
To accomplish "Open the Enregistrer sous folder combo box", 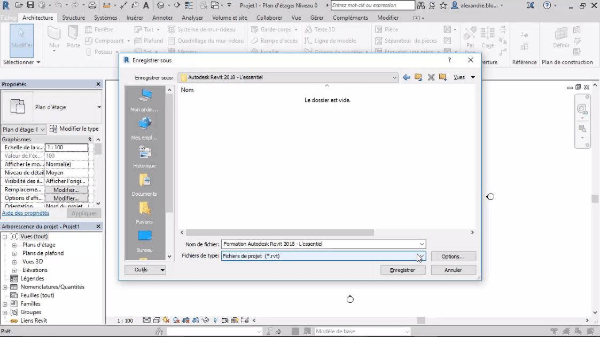I will [289, 77].
